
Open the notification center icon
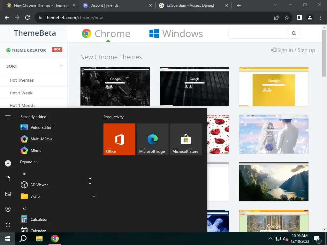[x=317, y=239]
